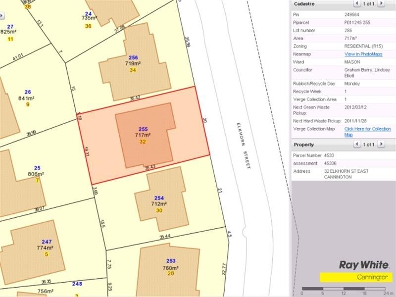Select lot 254 parcel with 712m² area

click(159, 204)
